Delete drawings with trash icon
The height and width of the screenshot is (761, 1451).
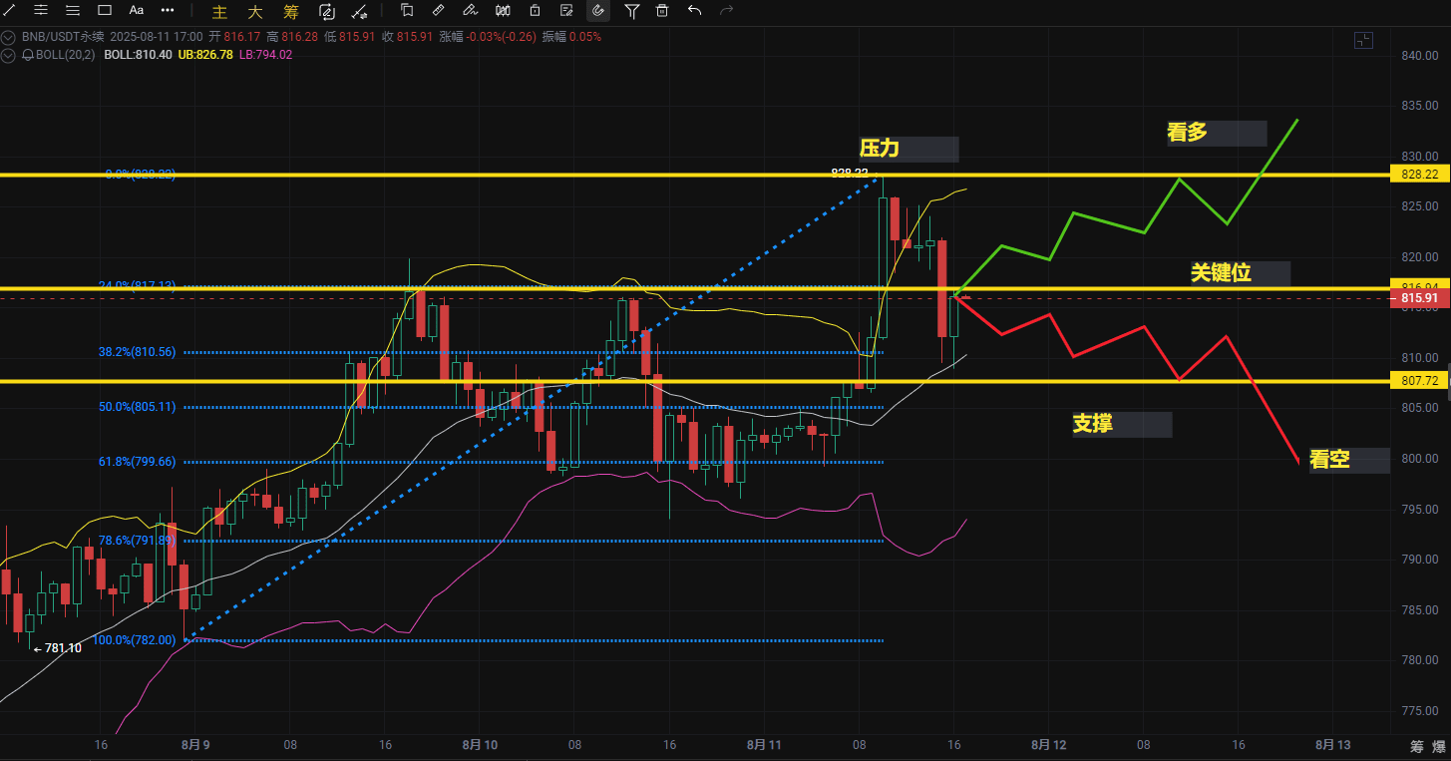coord(662,11)
